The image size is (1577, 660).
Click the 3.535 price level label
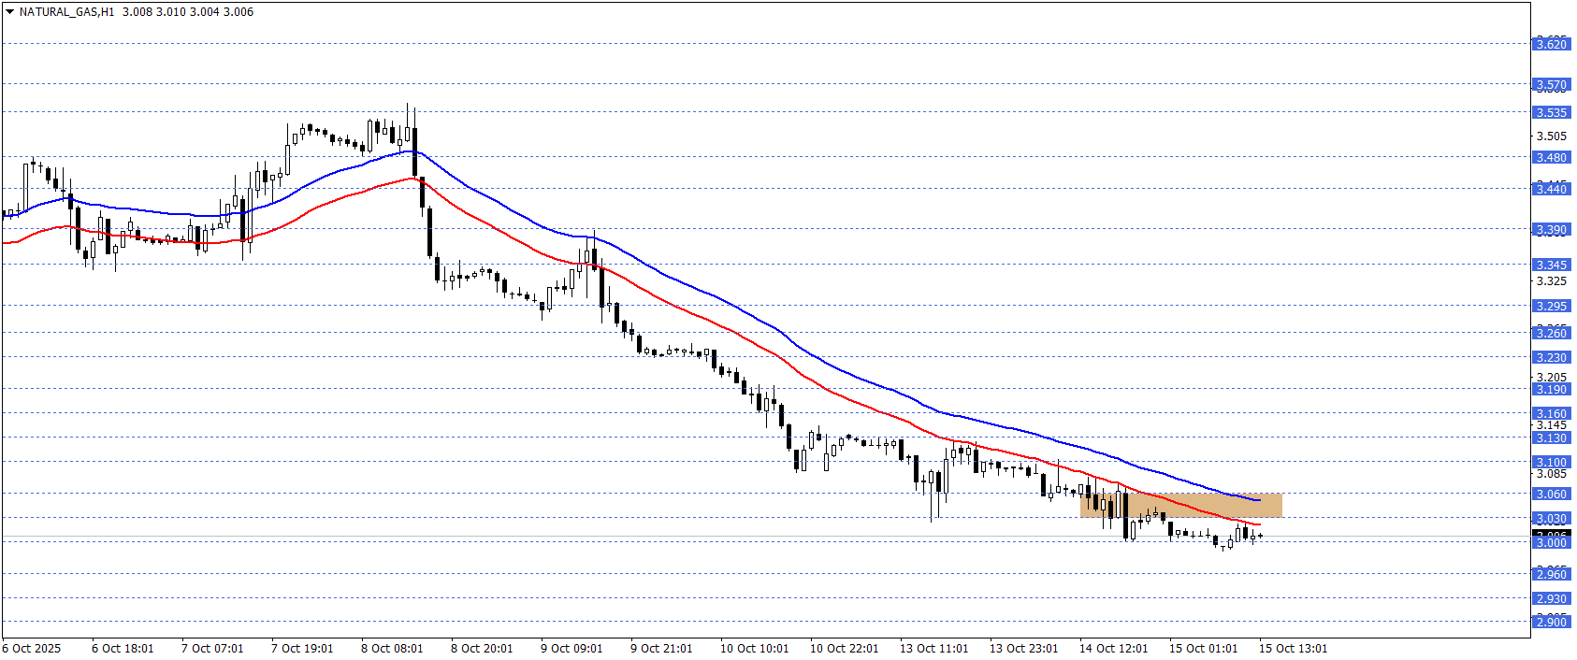[1552, 113]
